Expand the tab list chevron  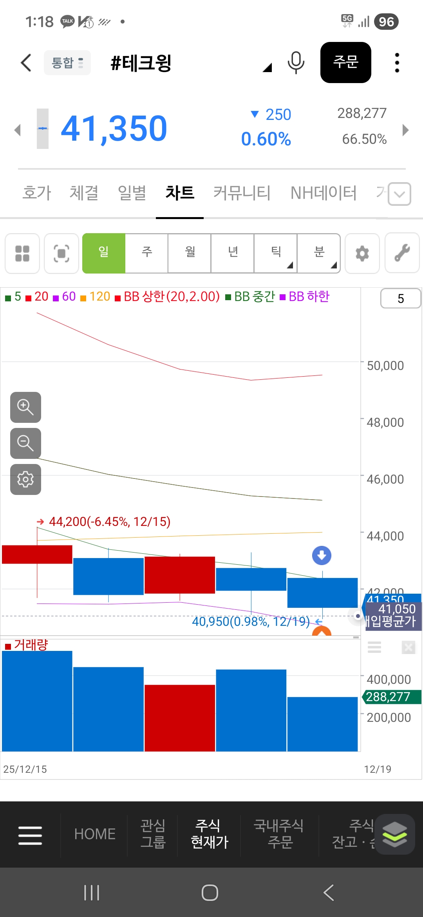(399, 194)
